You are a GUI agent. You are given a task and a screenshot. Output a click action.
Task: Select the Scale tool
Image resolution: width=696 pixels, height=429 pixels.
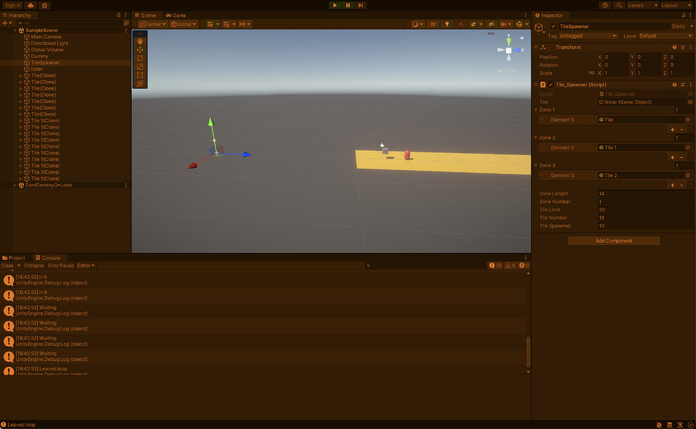tap(140, 67)
